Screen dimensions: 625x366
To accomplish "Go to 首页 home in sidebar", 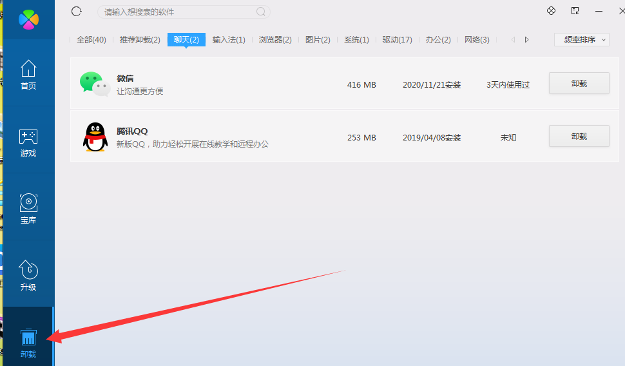I will (28, 75).
